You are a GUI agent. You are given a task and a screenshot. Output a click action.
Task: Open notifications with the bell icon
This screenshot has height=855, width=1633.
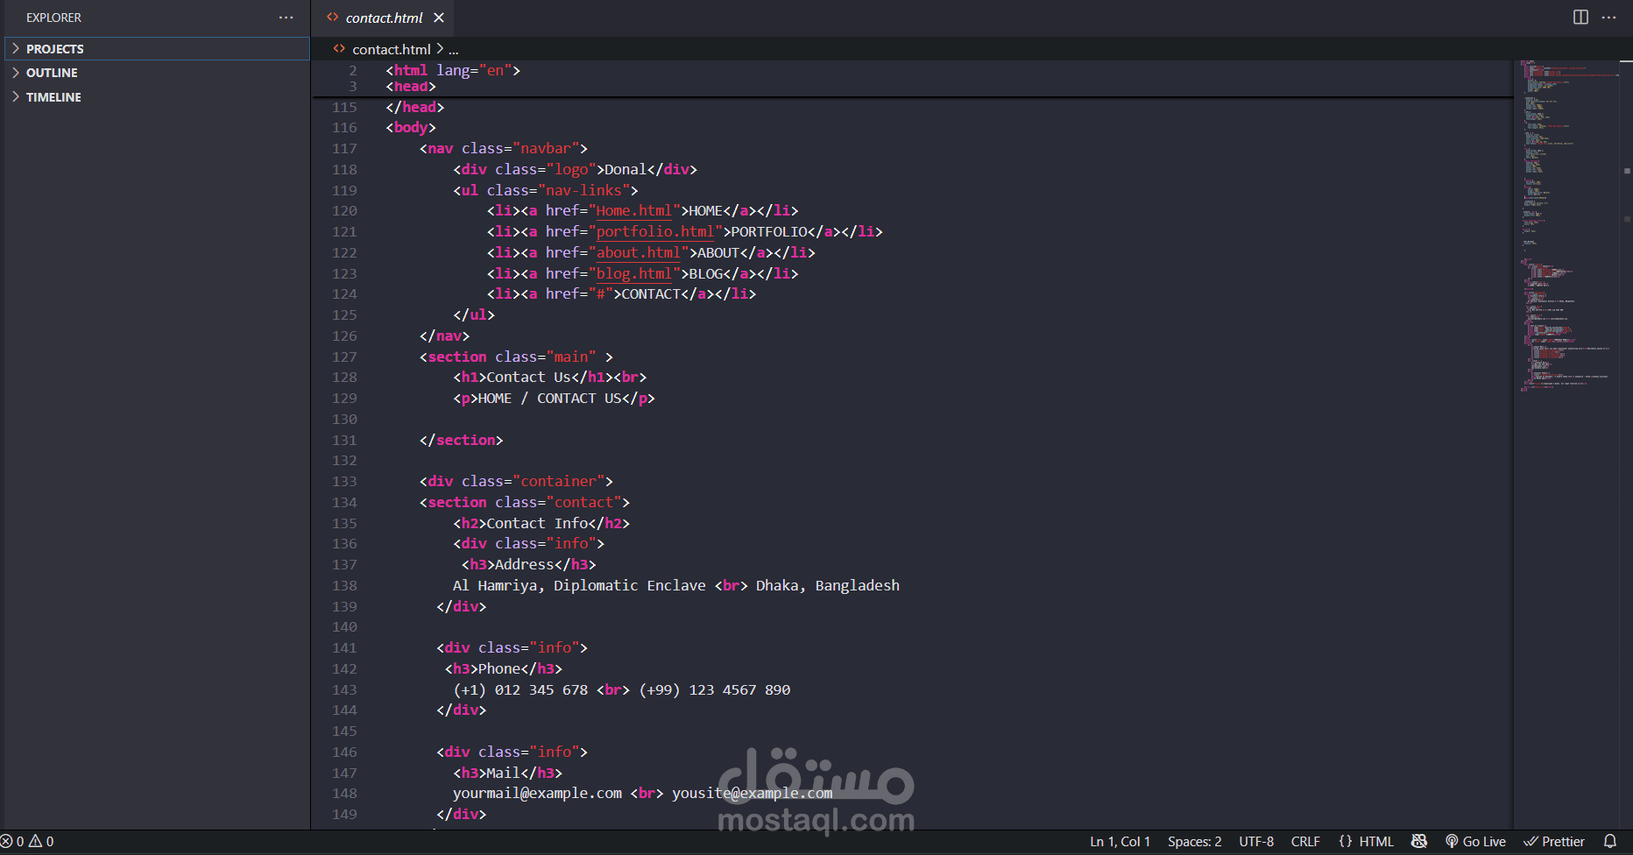coord(1609,841)
